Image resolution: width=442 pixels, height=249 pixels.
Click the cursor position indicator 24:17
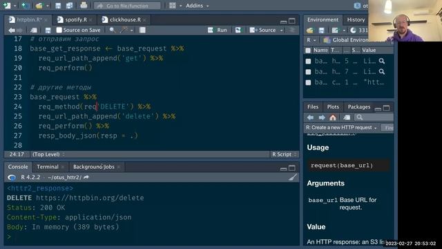click(x=17, y=154)
